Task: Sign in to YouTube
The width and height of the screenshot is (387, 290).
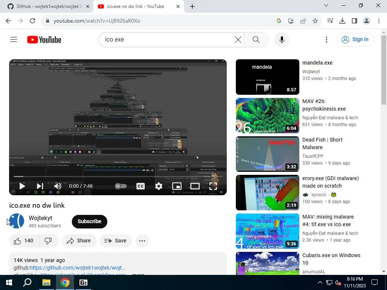Action: point(356,39)
